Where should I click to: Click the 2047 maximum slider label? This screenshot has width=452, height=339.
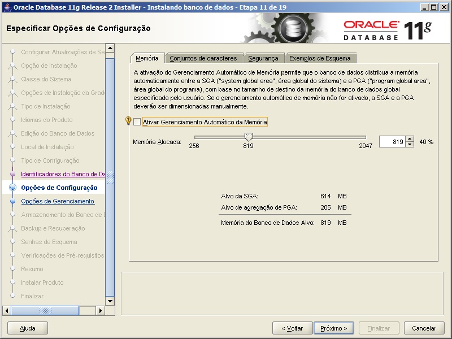(366, 146)
